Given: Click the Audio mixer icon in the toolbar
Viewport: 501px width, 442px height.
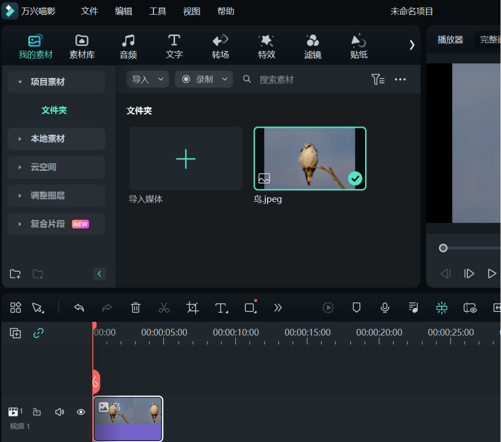Looking at the screenshot, I should (413, 308).
